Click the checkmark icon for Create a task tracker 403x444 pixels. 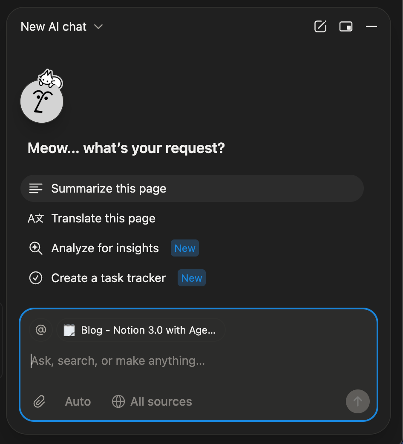36,278
